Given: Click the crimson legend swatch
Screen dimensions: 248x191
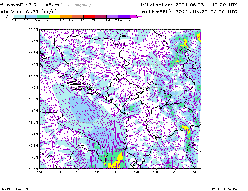Looking at the screenshot, I should (x=101, y=16).
